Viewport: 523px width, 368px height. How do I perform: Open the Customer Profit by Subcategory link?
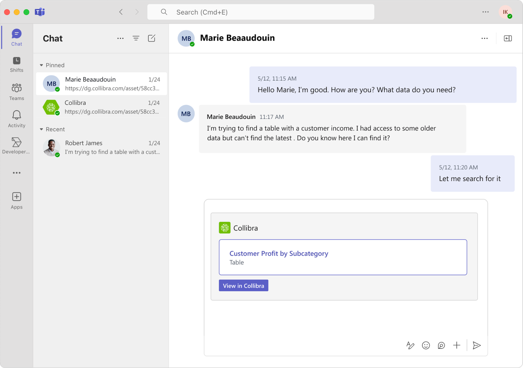click(x=279, y=253)
